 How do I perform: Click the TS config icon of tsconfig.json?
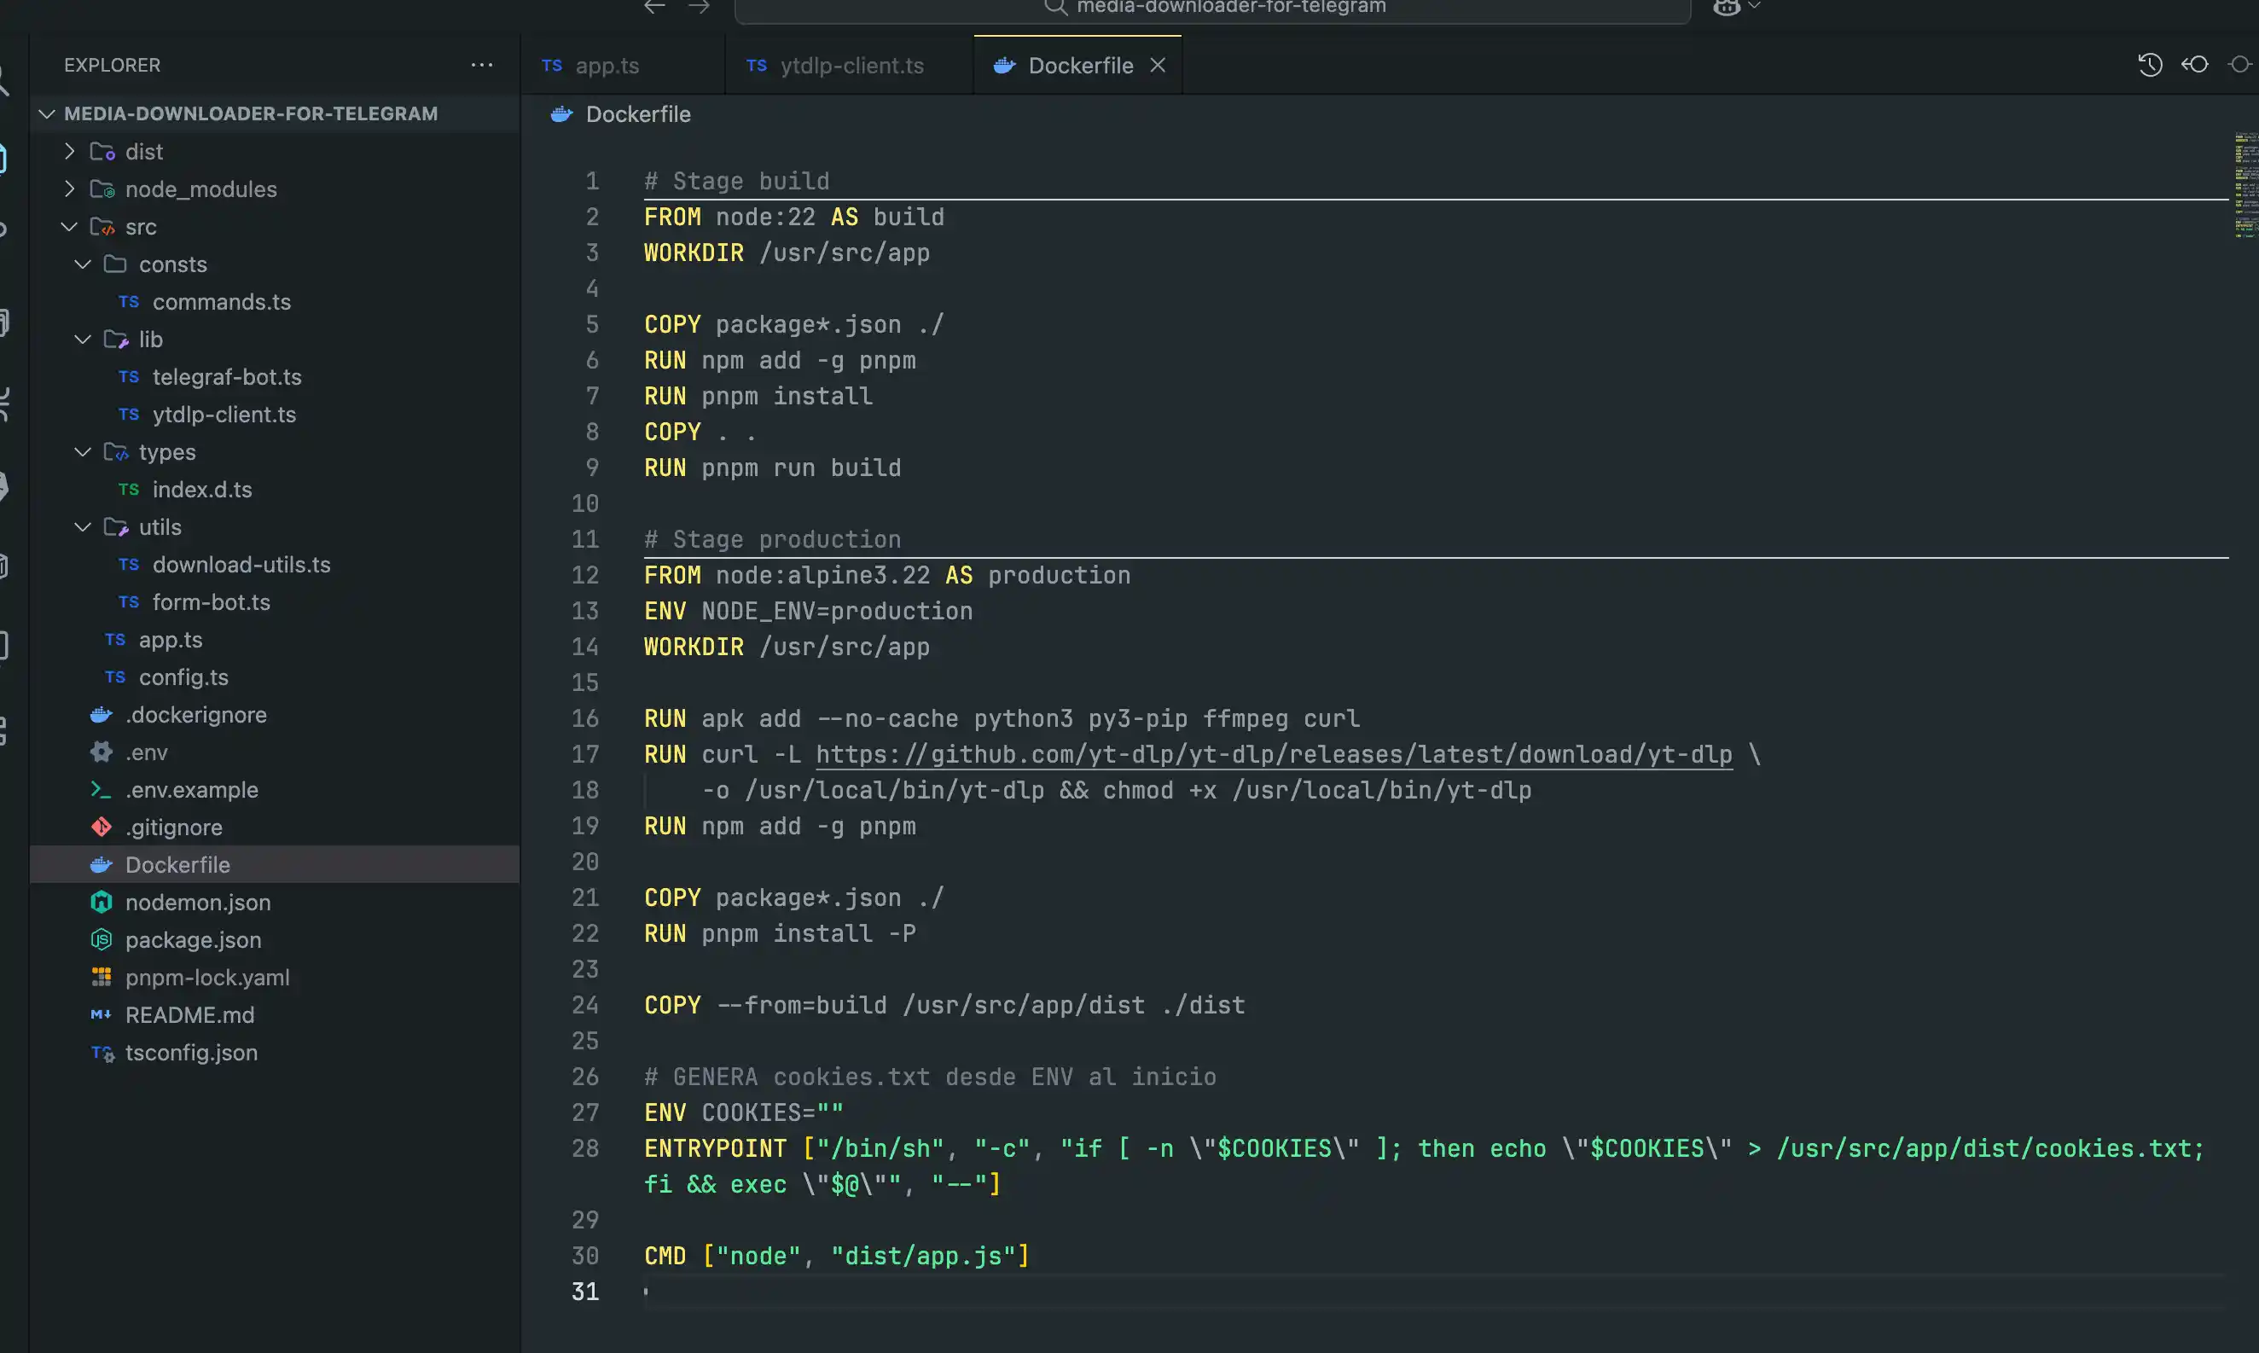tap(103, 1053)
